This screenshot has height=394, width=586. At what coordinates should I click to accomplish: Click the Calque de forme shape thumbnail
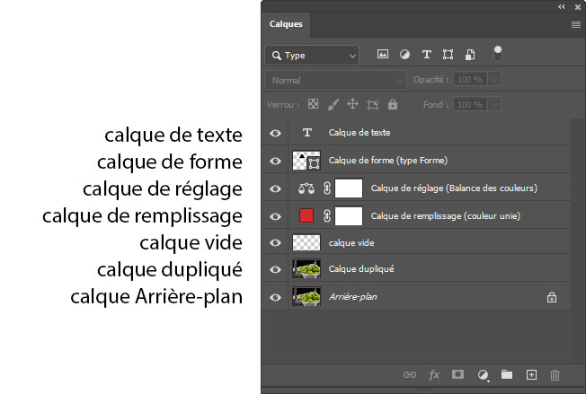(x=306, y=161)
